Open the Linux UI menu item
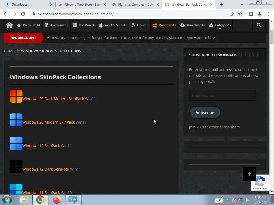 (140, 25)
